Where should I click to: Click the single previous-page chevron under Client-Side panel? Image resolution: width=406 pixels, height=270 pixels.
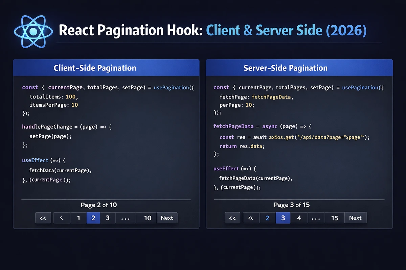pyautogui.click(x=62, y=218)
